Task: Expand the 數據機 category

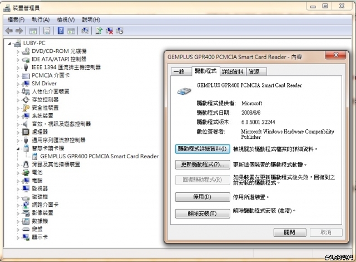Action: click(18, 221)
